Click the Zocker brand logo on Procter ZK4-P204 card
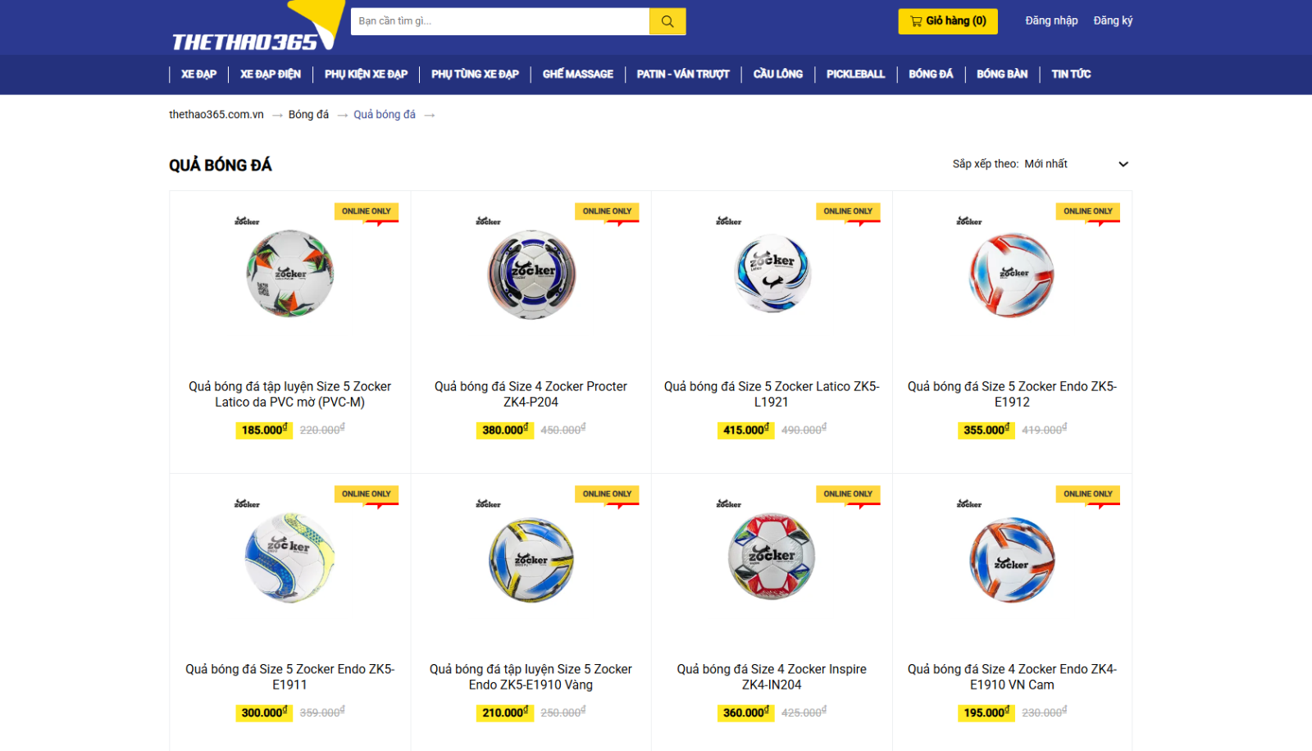The image size is (1312, 751). [x=488, y=221]
